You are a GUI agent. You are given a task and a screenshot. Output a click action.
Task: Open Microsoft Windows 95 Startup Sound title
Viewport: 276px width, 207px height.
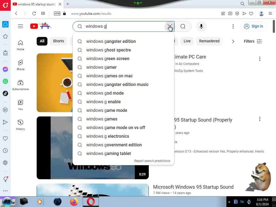[x=193, y=187]
